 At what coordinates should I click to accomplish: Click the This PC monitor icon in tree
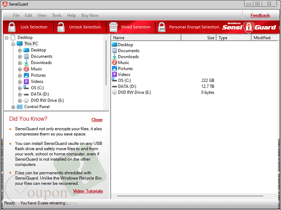coord(20,44)
